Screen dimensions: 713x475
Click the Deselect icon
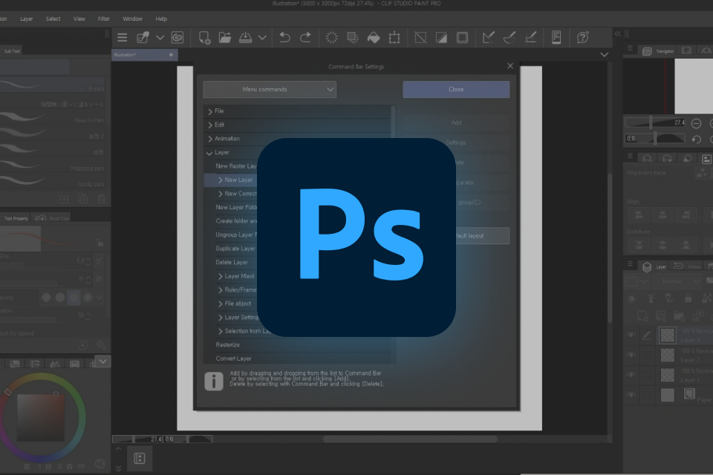pyautogui.click(x=420, y=38)
